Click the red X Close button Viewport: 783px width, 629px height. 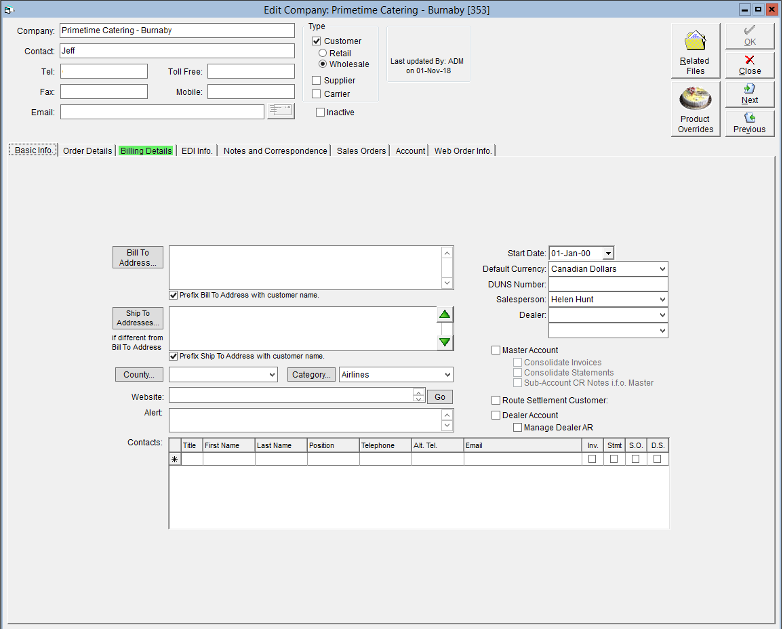(750, 65)
